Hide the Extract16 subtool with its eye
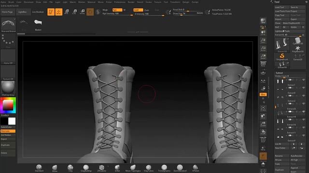The image size is (309, 173). [304, 120]
